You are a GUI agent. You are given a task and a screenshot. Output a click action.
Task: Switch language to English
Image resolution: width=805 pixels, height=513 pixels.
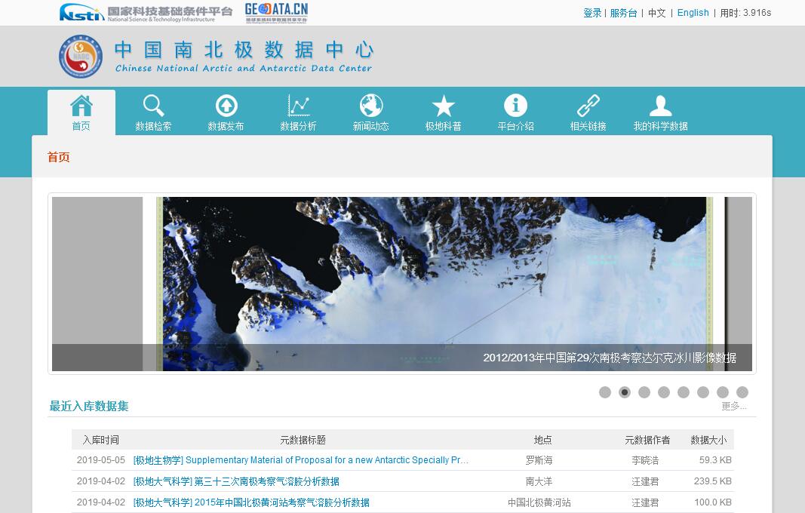pos(693,13)
